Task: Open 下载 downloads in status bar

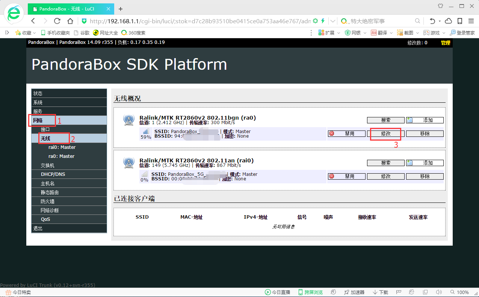Action: point(380,292)
